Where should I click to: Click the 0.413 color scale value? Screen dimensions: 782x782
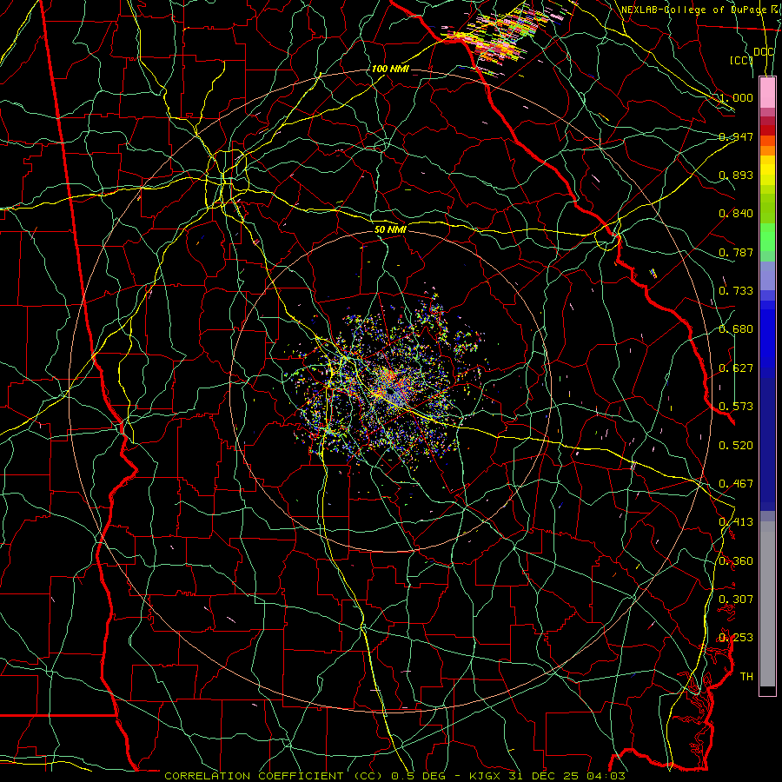(736, 521)
